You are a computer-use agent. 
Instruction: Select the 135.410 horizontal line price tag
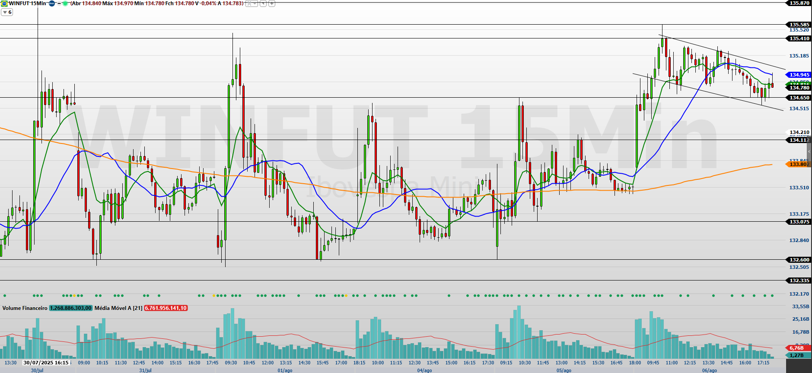799,38
